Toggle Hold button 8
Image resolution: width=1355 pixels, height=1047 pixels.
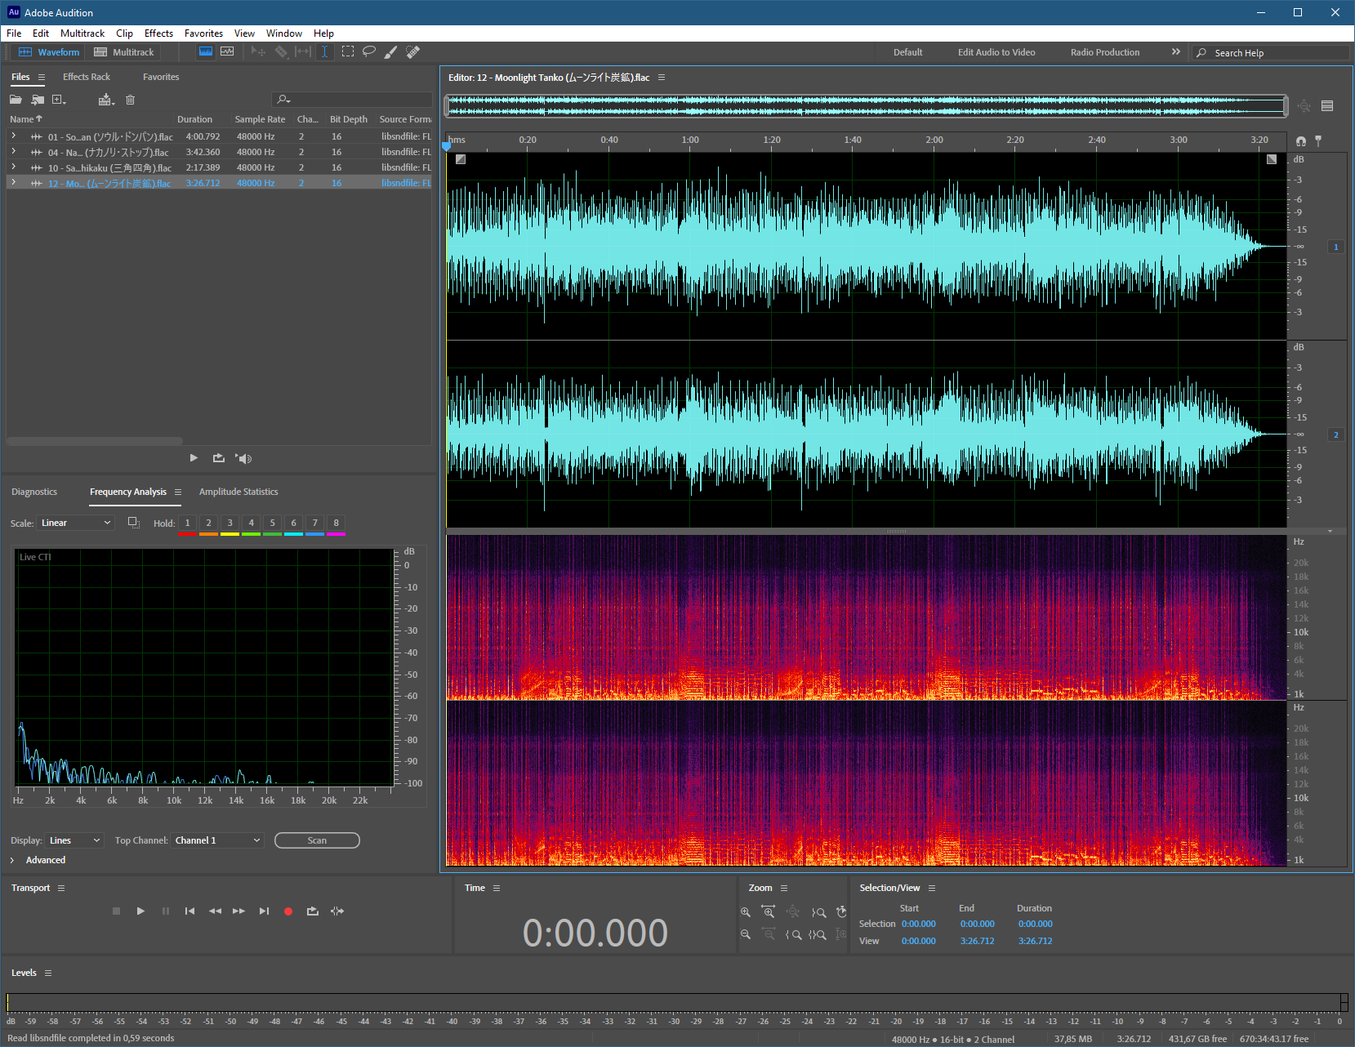(x=336, y=523)
